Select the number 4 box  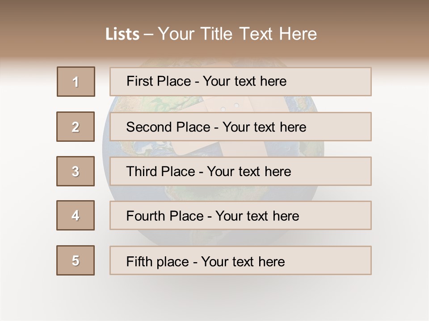[76, 215]
